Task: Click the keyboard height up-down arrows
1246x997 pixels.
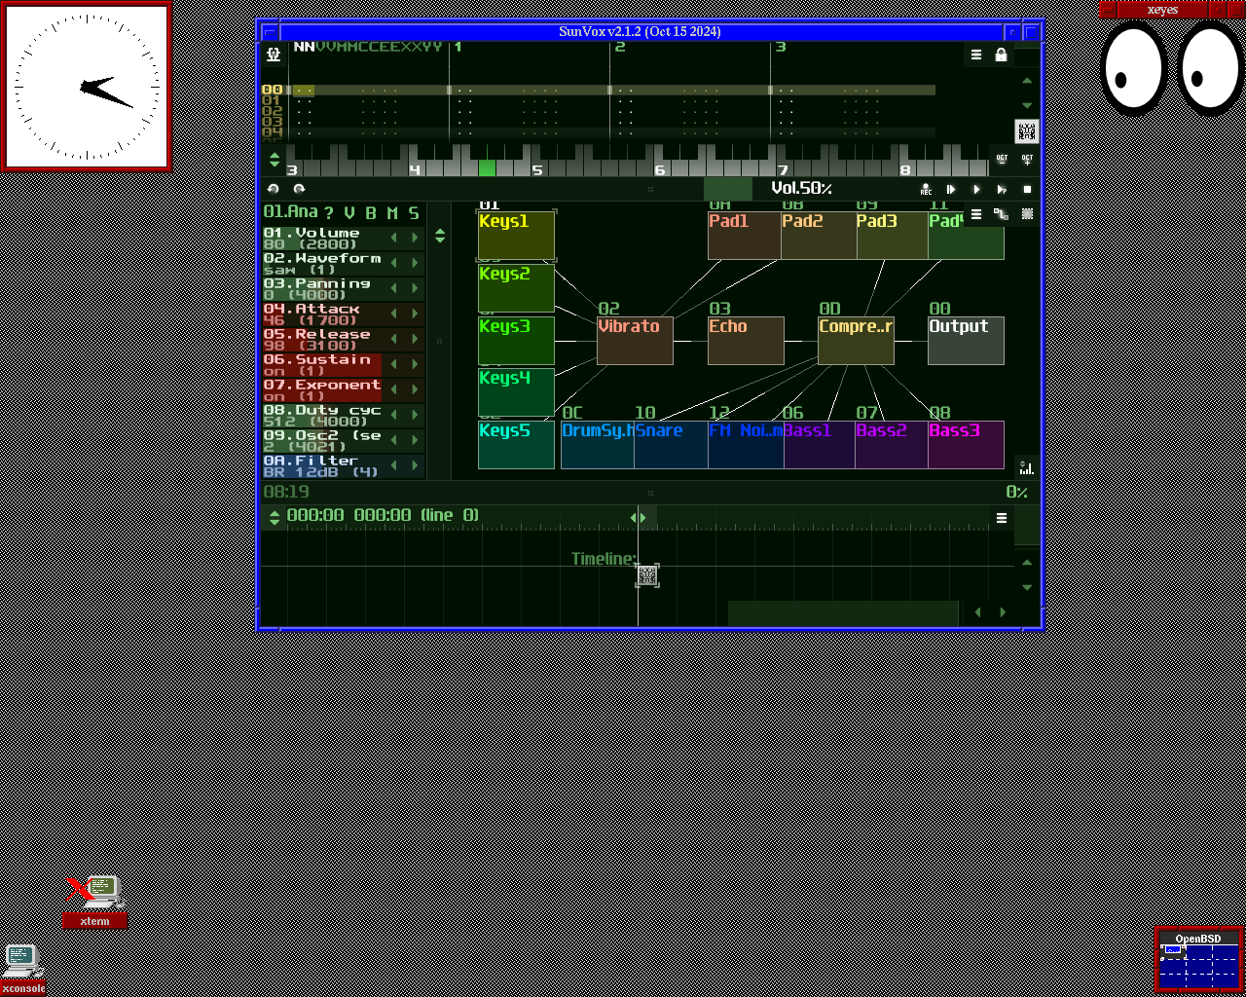Action: pyautogui.click(x=275, y=159)
